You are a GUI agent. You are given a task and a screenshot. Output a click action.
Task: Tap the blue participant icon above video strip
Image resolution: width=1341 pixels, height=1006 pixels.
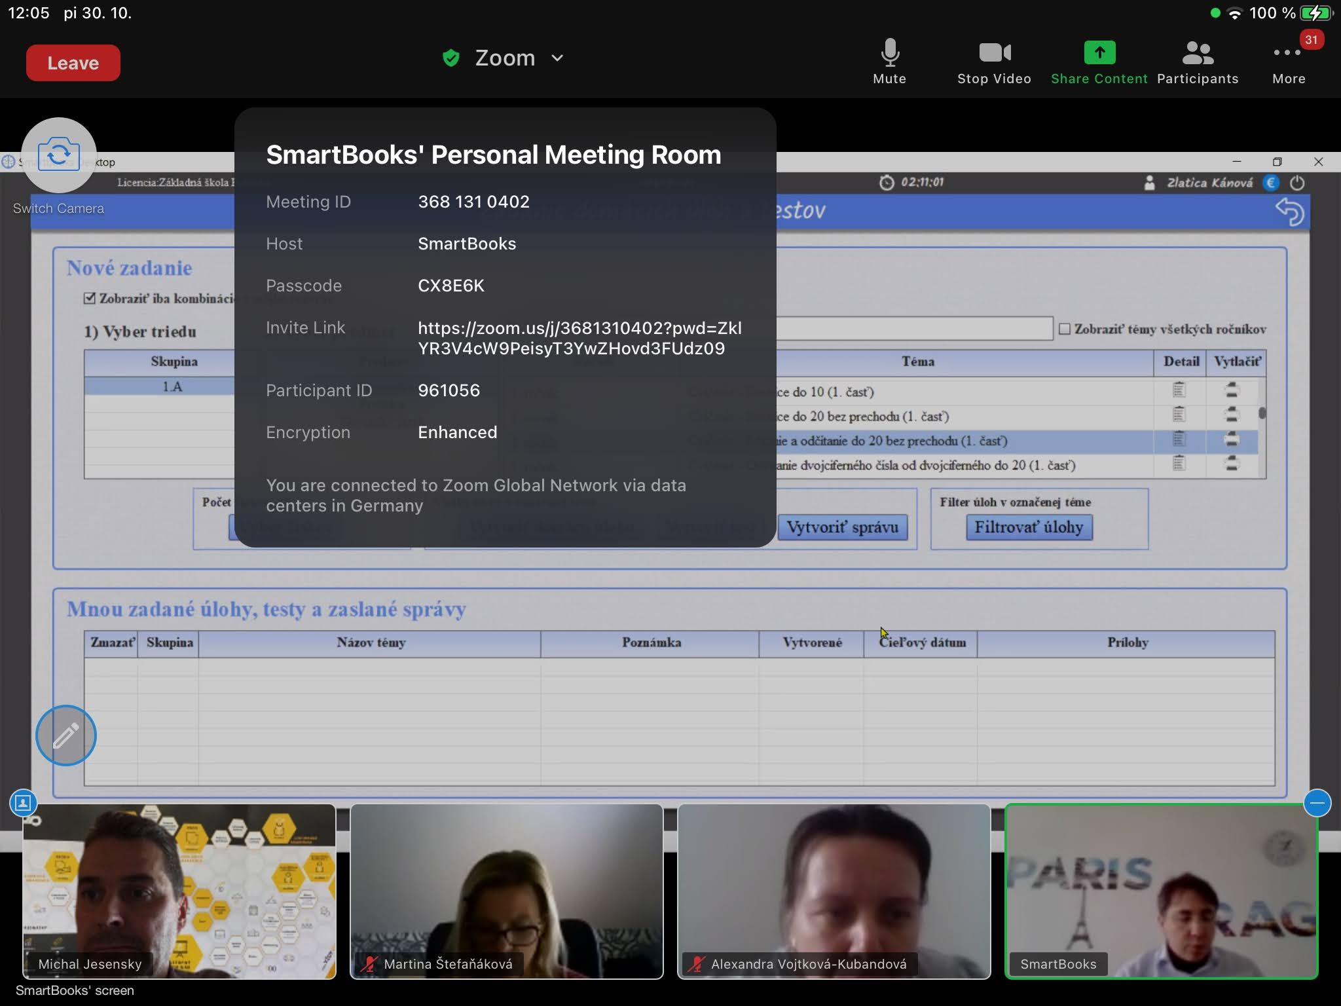tap(23, 802)
